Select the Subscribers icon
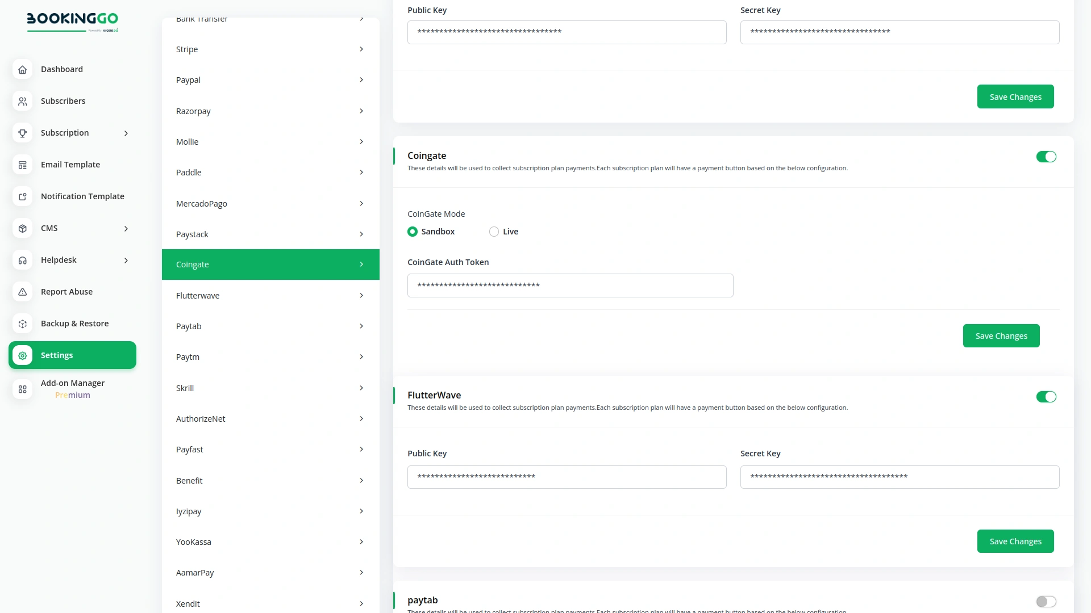Viewport: 1091px width, 613px height. click(22, 101)
